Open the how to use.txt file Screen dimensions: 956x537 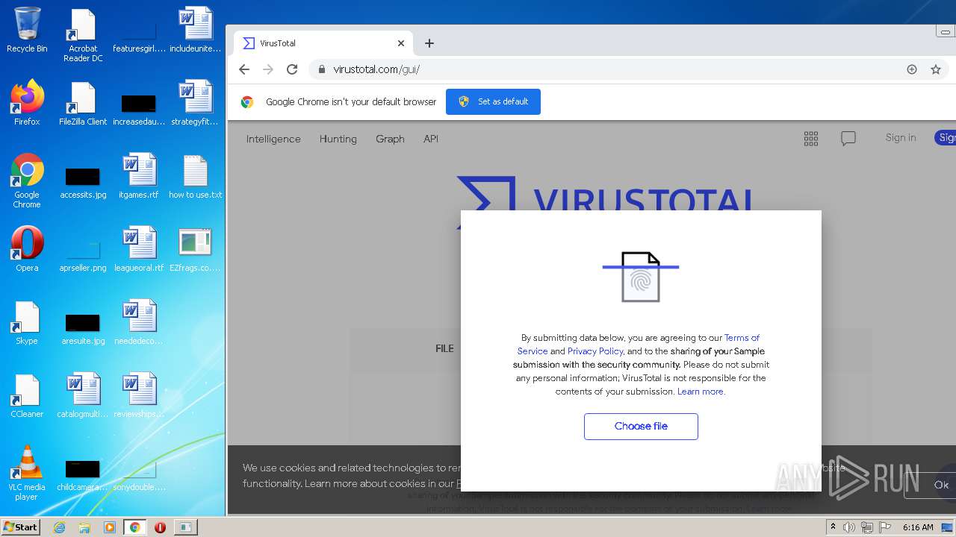(x=195, y=176)
